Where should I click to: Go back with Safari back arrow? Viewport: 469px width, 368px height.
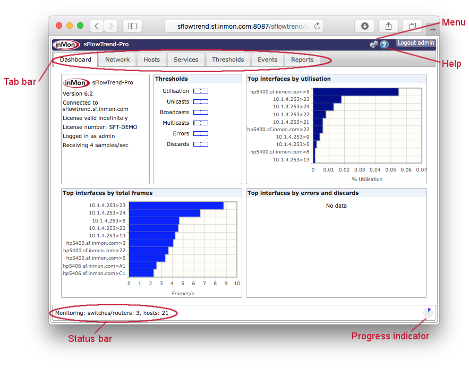click(x=97, y=26)
